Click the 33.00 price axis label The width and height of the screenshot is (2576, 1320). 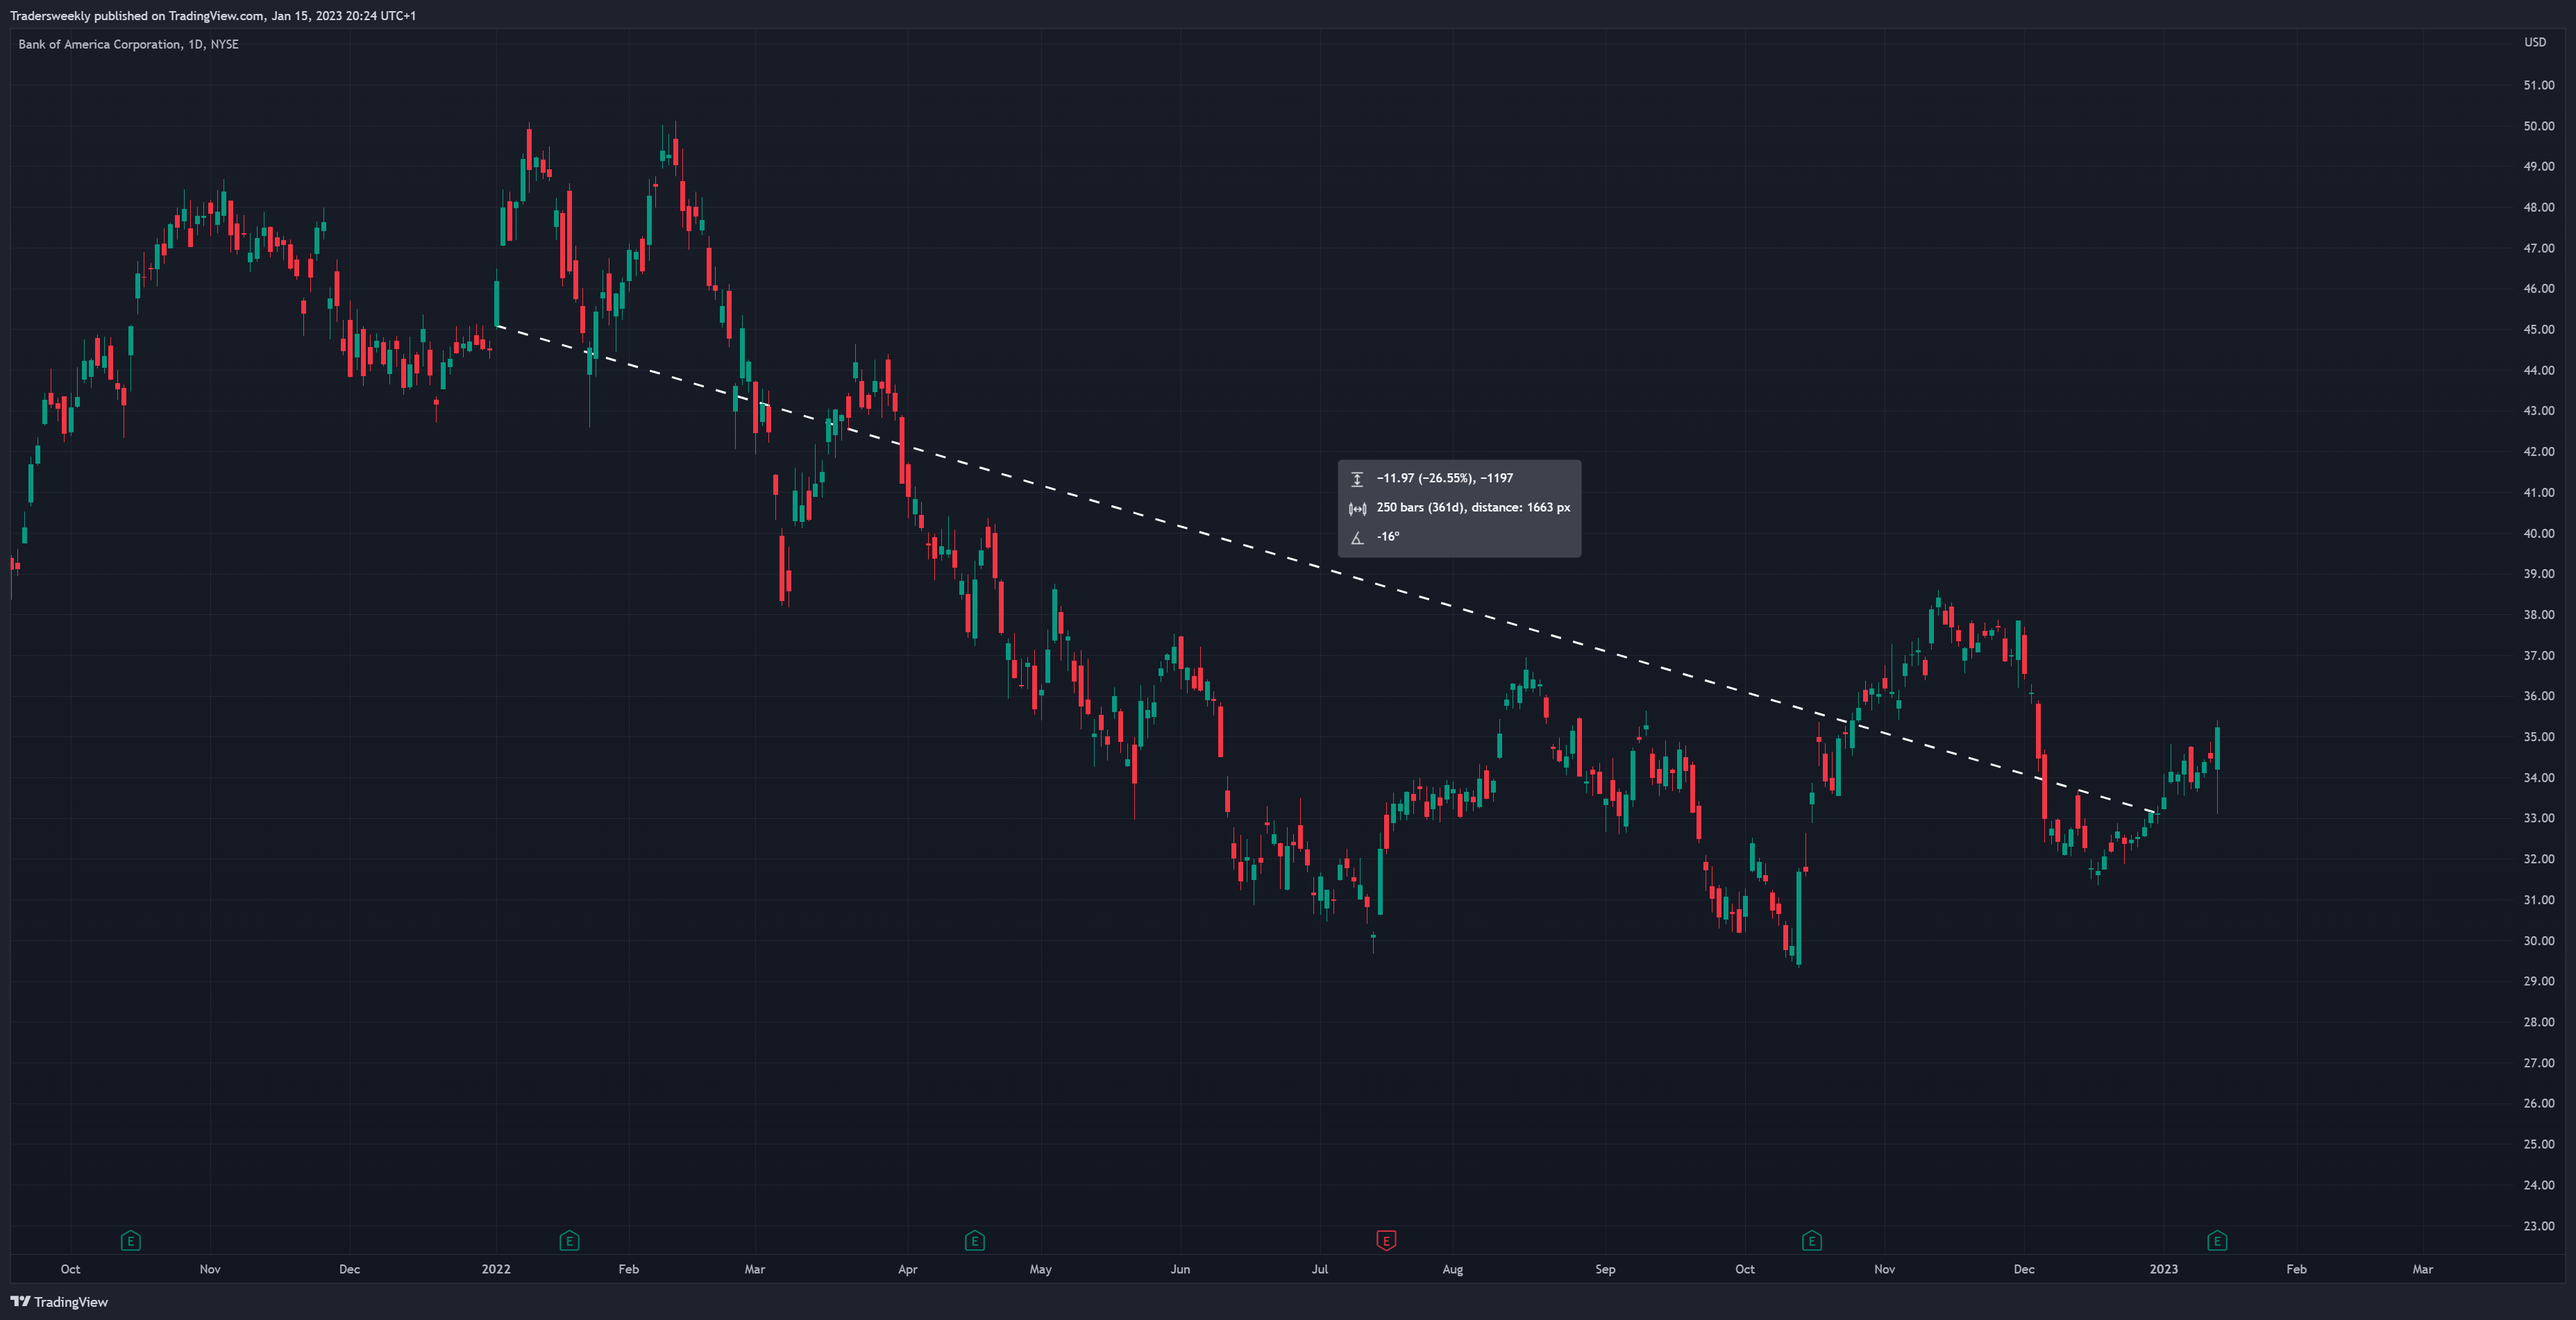coord(2538,818)
